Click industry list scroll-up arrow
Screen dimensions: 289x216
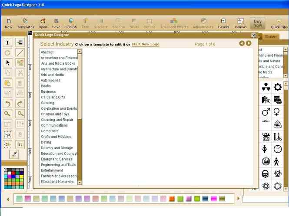coord(80,52)
